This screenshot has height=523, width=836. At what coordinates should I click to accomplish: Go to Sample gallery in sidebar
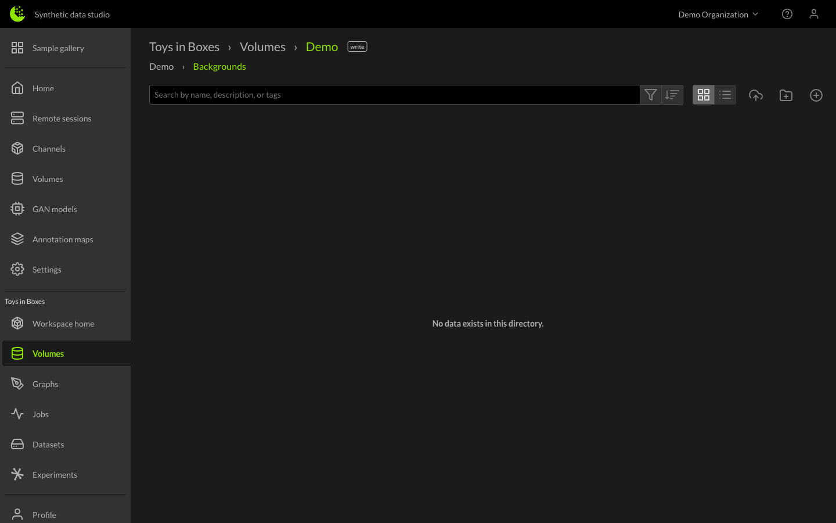[x=58, y=48]
